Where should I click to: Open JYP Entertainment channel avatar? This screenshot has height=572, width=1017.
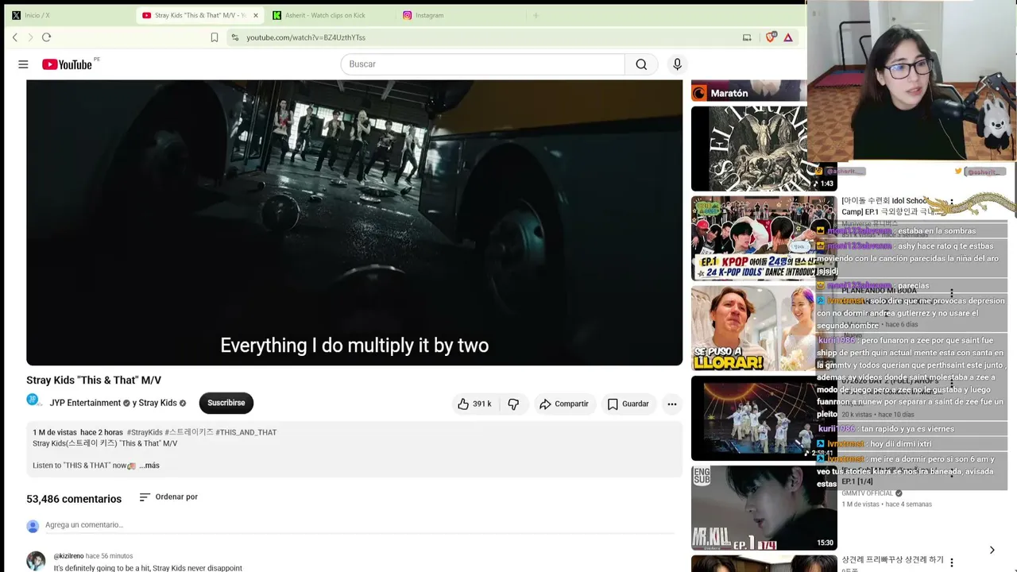coord(33,400)
